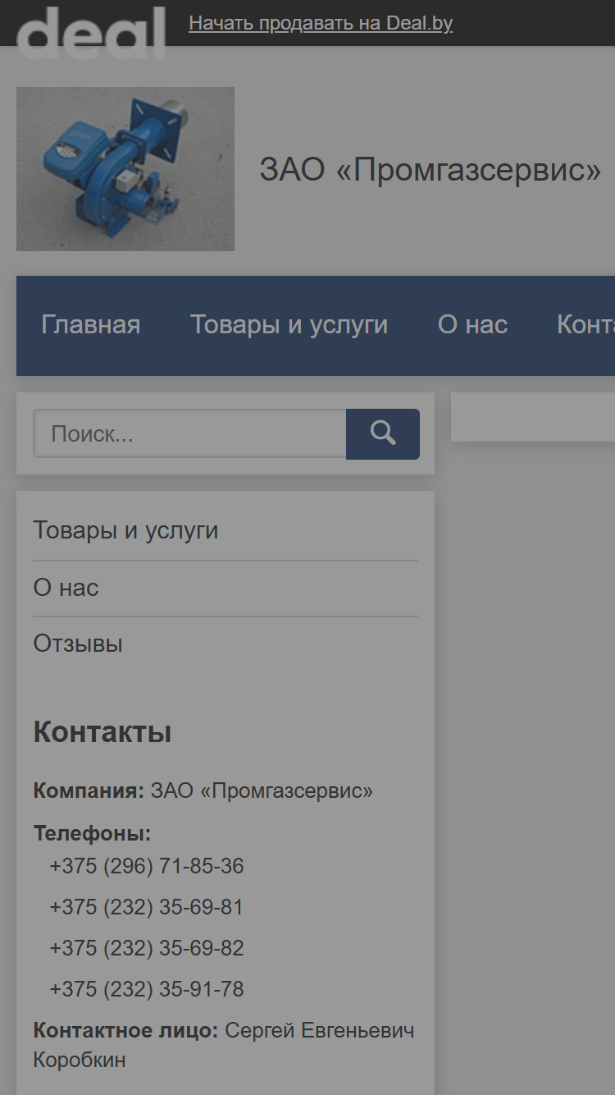Open Главная in navigation bar

tap(91, 325)
